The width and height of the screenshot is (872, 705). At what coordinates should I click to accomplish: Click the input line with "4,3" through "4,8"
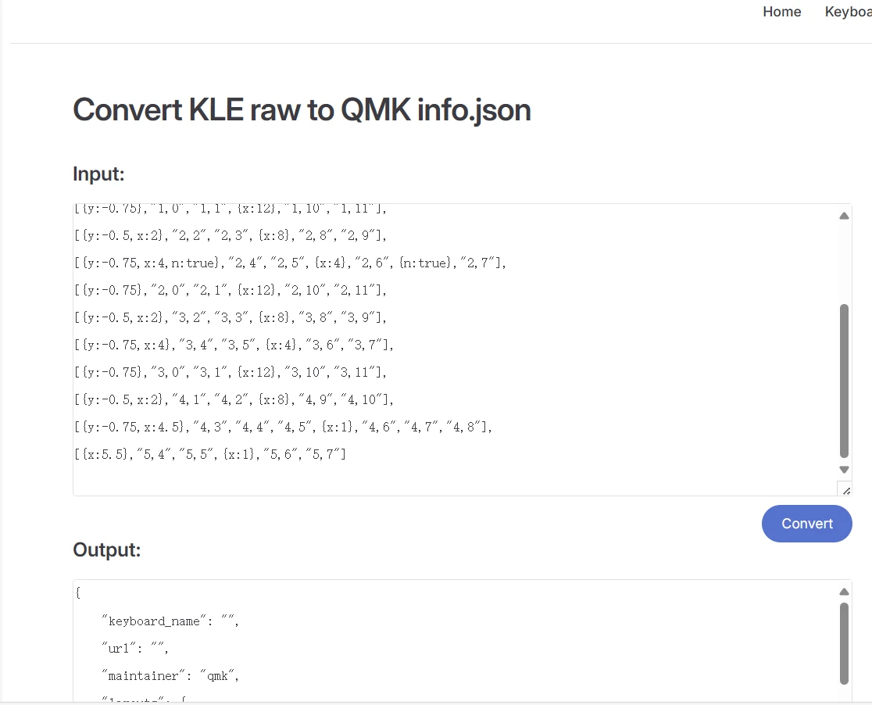[x=283, y=427]
